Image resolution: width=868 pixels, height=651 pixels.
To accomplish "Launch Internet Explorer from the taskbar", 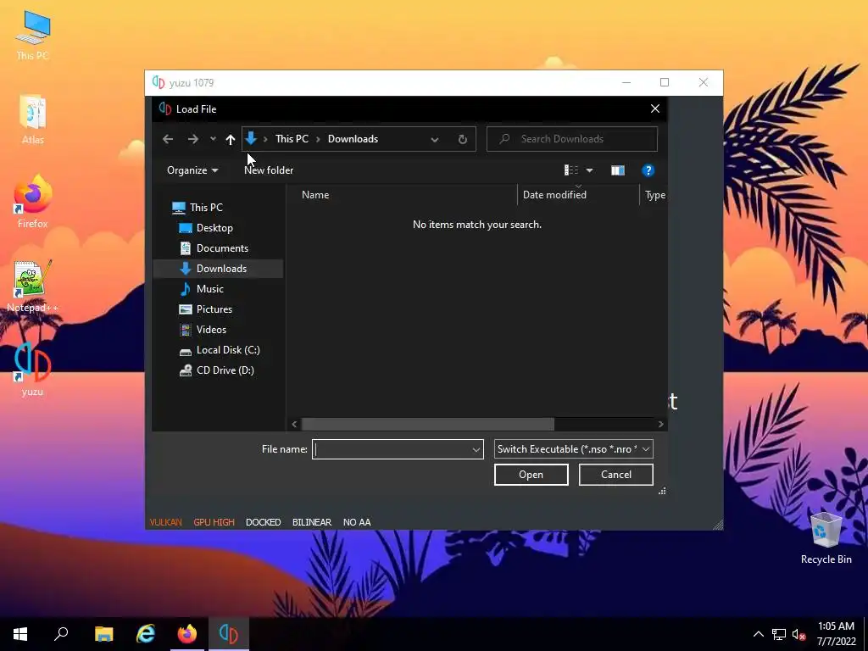I will tap(145, 634).
